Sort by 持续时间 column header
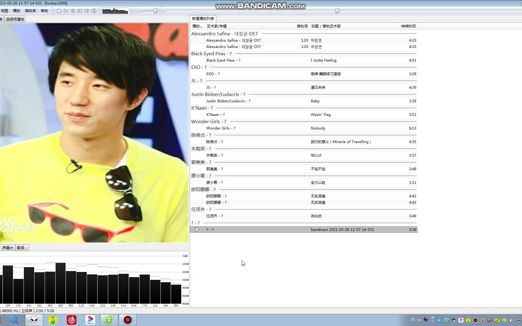Image resolution: width=522 pixels, height=326 pixels. click(408, 26)
